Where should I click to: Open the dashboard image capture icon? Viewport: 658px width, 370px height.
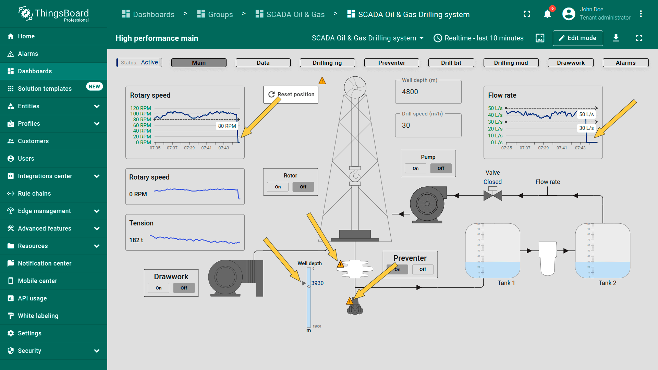[540, 38]
